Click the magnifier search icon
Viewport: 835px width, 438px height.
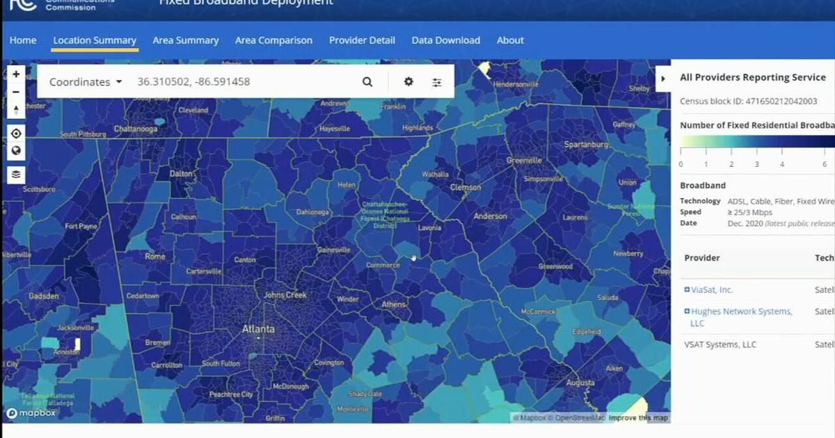[x=367, y=82]
